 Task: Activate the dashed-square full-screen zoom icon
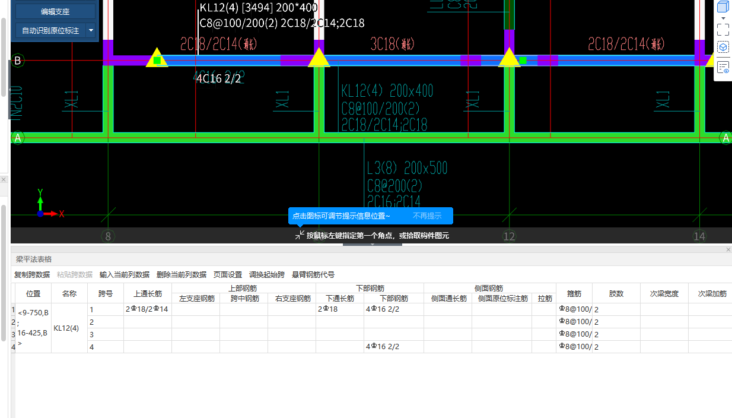pyautogui.click(x=723, y=29)
